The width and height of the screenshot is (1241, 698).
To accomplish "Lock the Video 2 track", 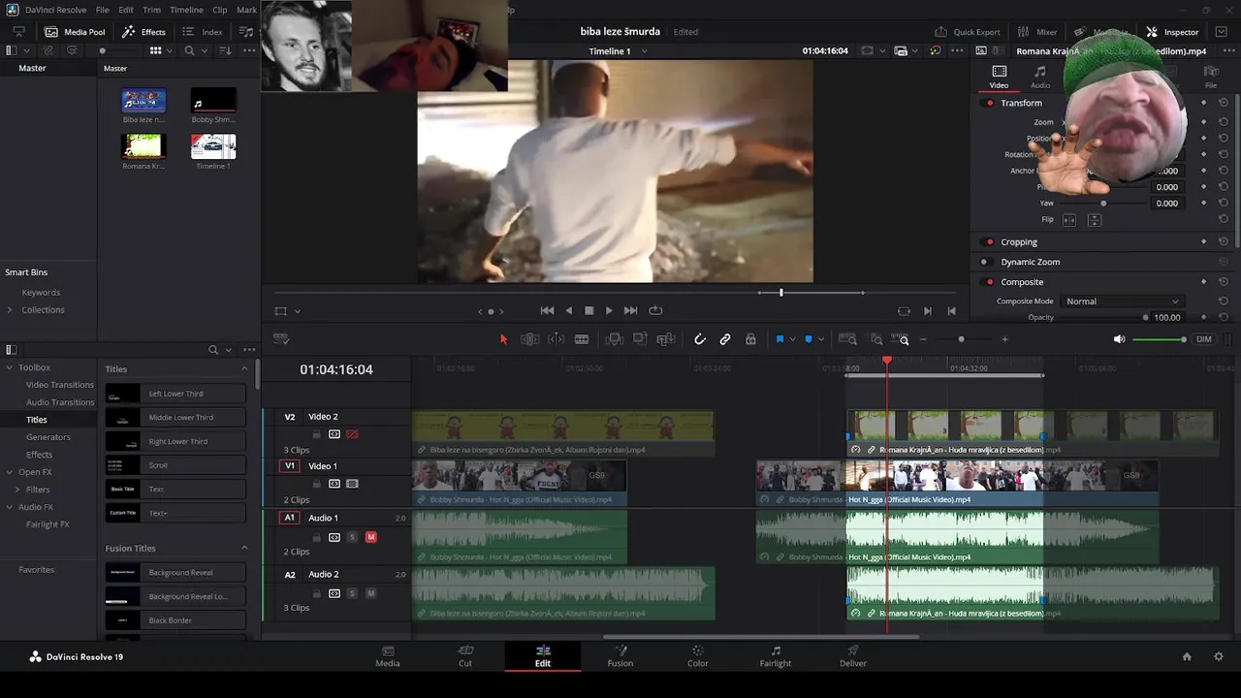I will (x=316, y=434).
